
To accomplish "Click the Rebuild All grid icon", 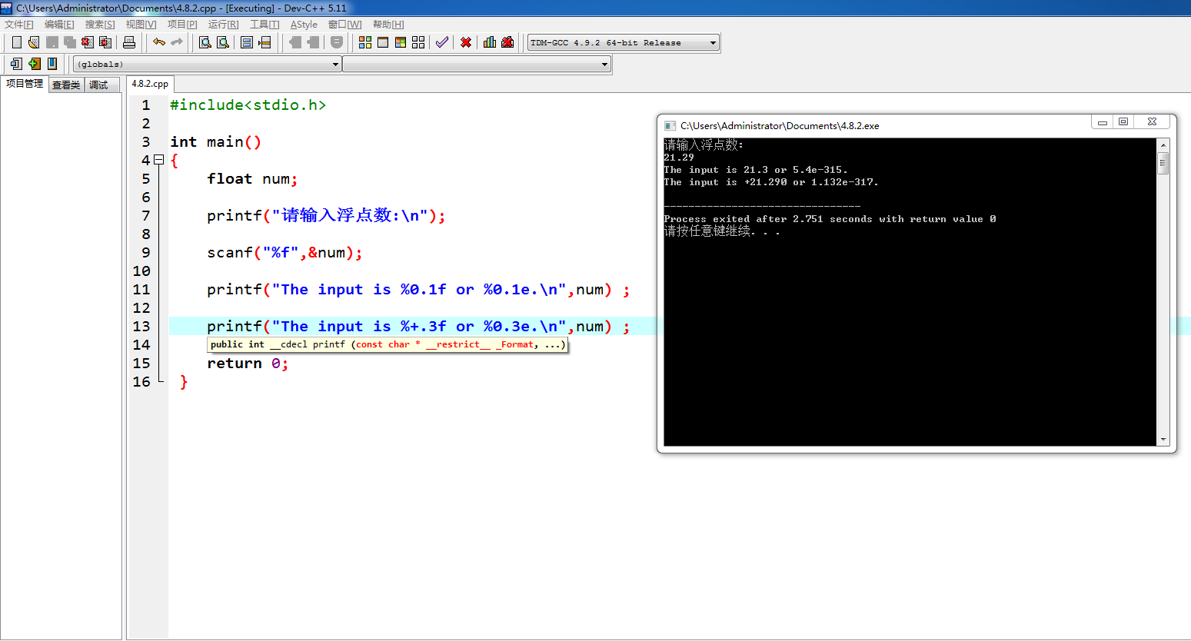I will [418, 42].
